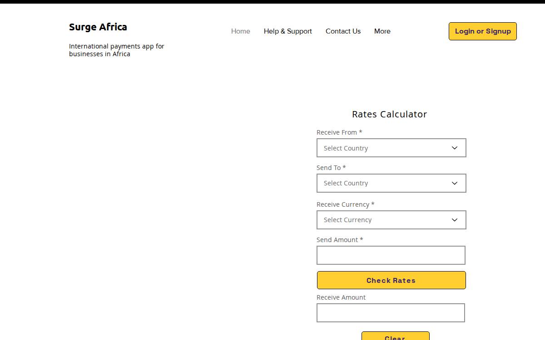Click the Rates Calculator heading
Viewport: 545px width, 340px height.
pyautogui.click(x=390, y=114)
